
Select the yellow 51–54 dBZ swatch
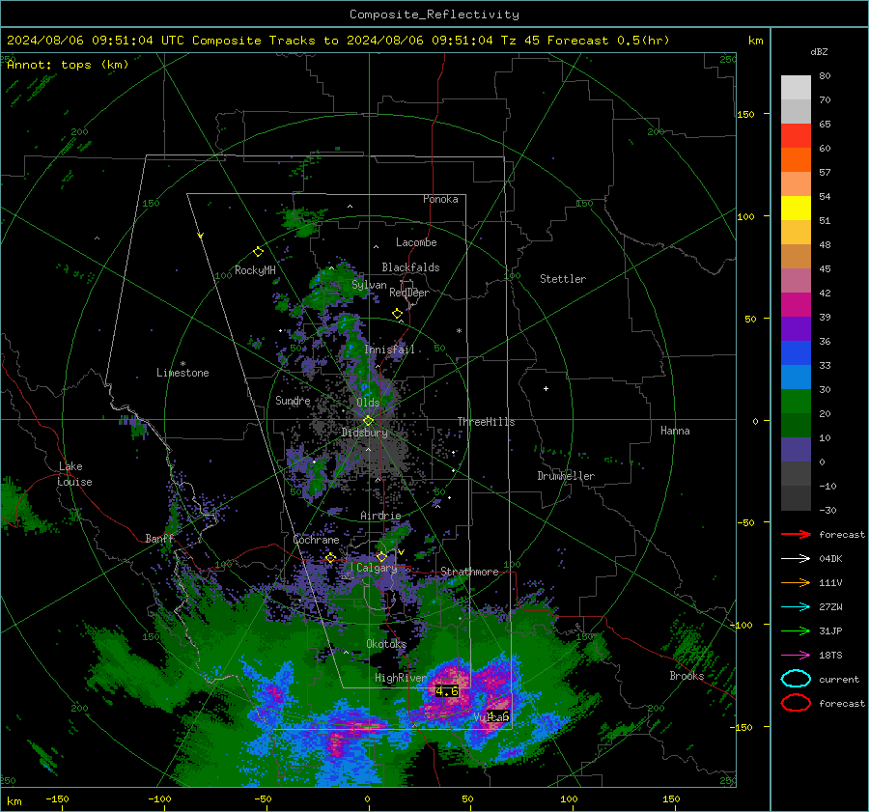click(796, 209)
